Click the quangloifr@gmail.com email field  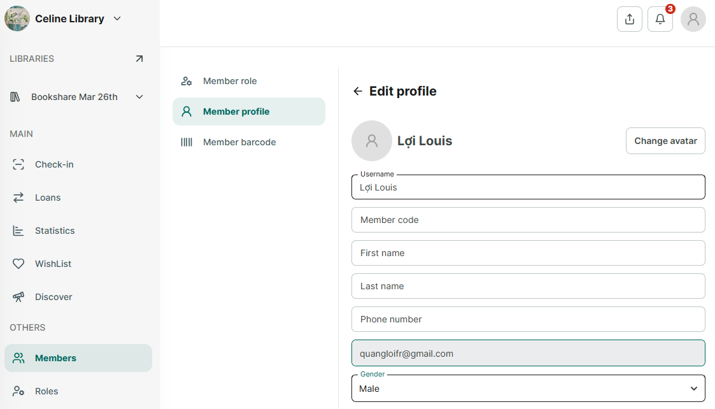(528, 354)
